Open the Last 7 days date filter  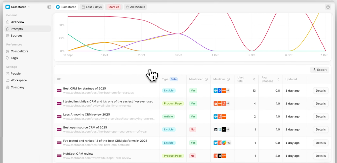tap(92, 7)
